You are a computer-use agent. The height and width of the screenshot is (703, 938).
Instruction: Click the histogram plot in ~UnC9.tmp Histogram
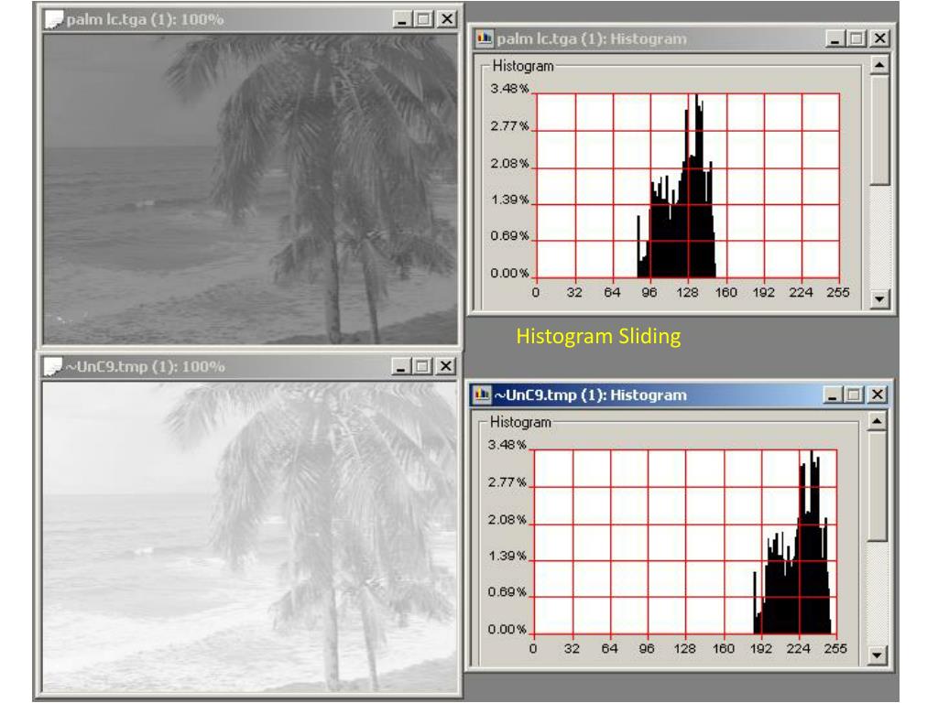click(684, 541)
